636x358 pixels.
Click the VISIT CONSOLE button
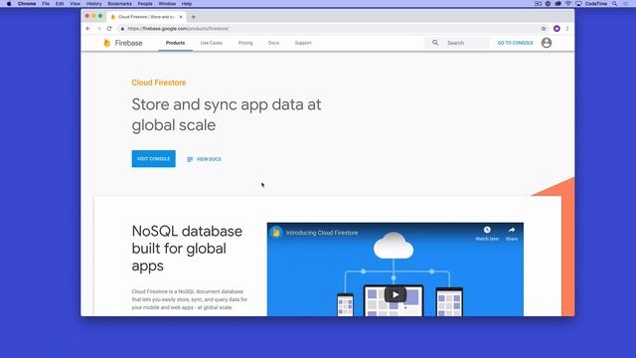coord(154,159)
